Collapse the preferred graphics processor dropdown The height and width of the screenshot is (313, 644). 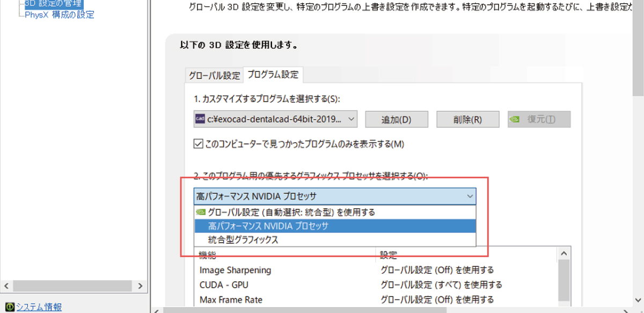click(x=470, y=196)
